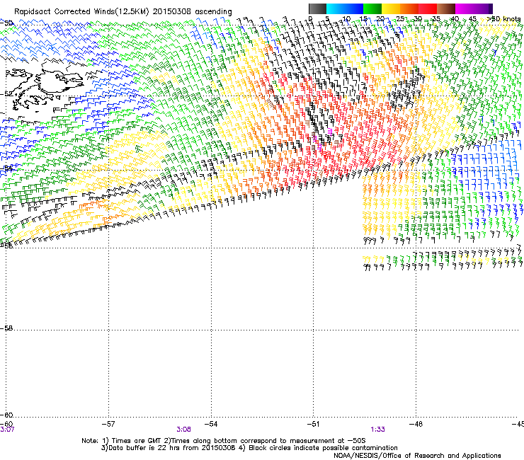Click longitude label '-54' on bottom axis
Screen dimensions: 524x460
coord(211,424)
